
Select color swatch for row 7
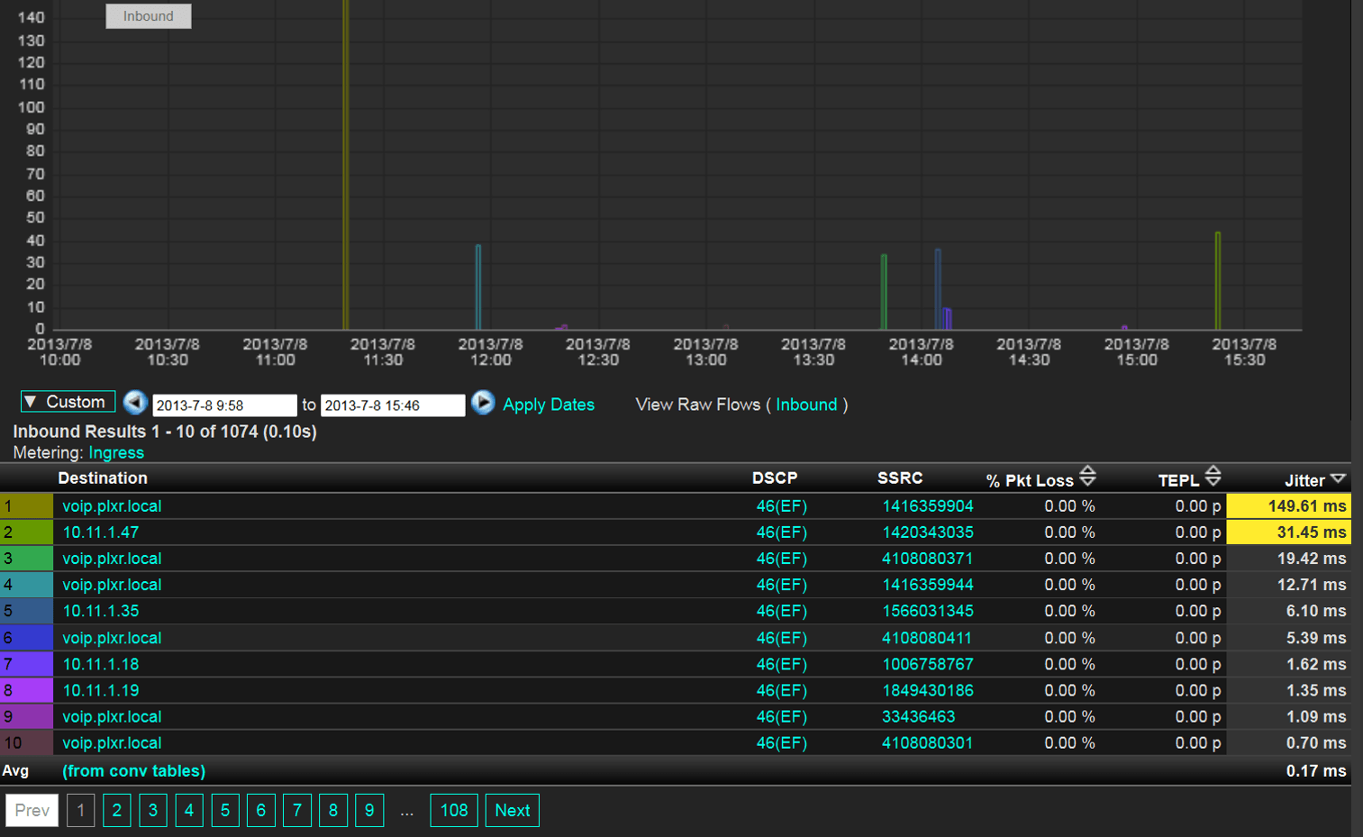pos(27,664)
